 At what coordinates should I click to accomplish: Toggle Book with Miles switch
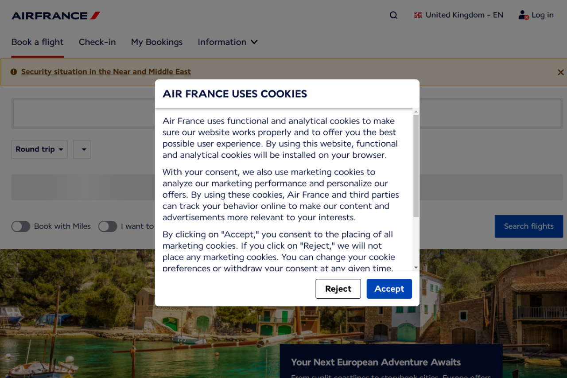(x=21, y=226)
